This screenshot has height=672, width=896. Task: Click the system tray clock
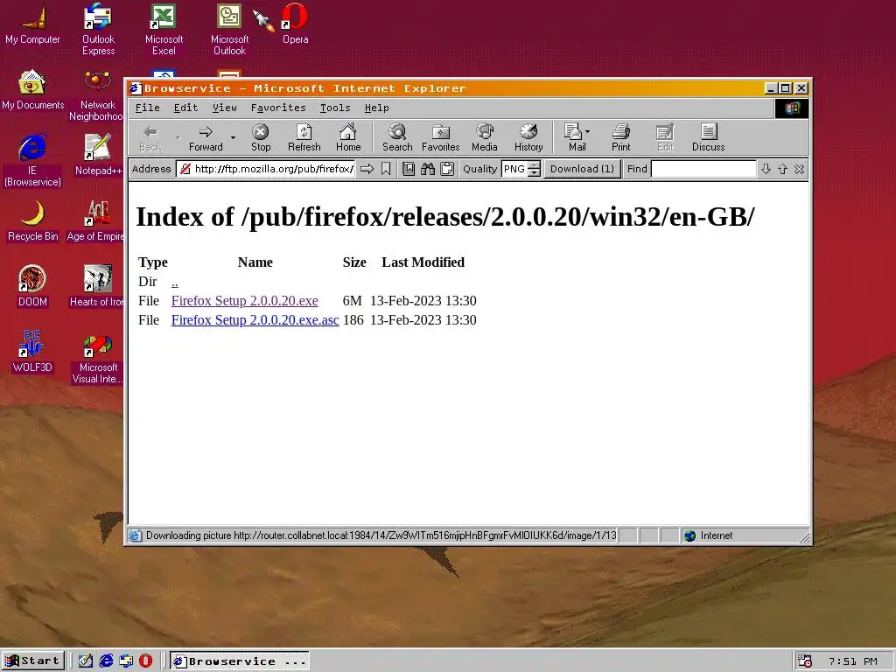click(852, 661)
